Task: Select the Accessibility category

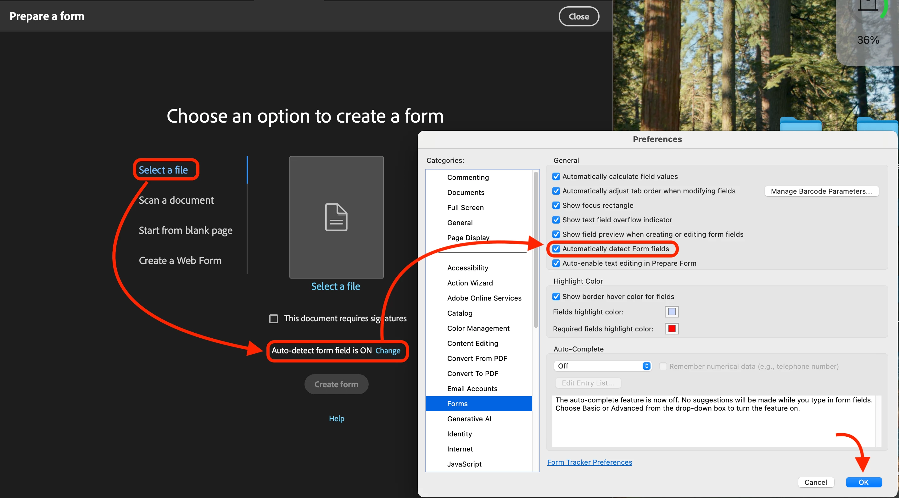Action: coord(468,268)
